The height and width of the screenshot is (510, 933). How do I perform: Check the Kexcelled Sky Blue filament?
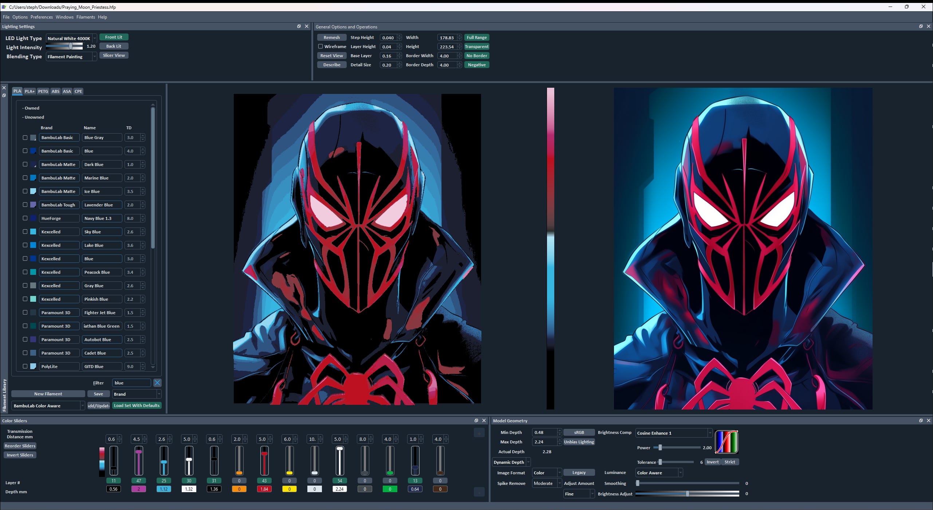pyautogui.click(x=25, y=232)
